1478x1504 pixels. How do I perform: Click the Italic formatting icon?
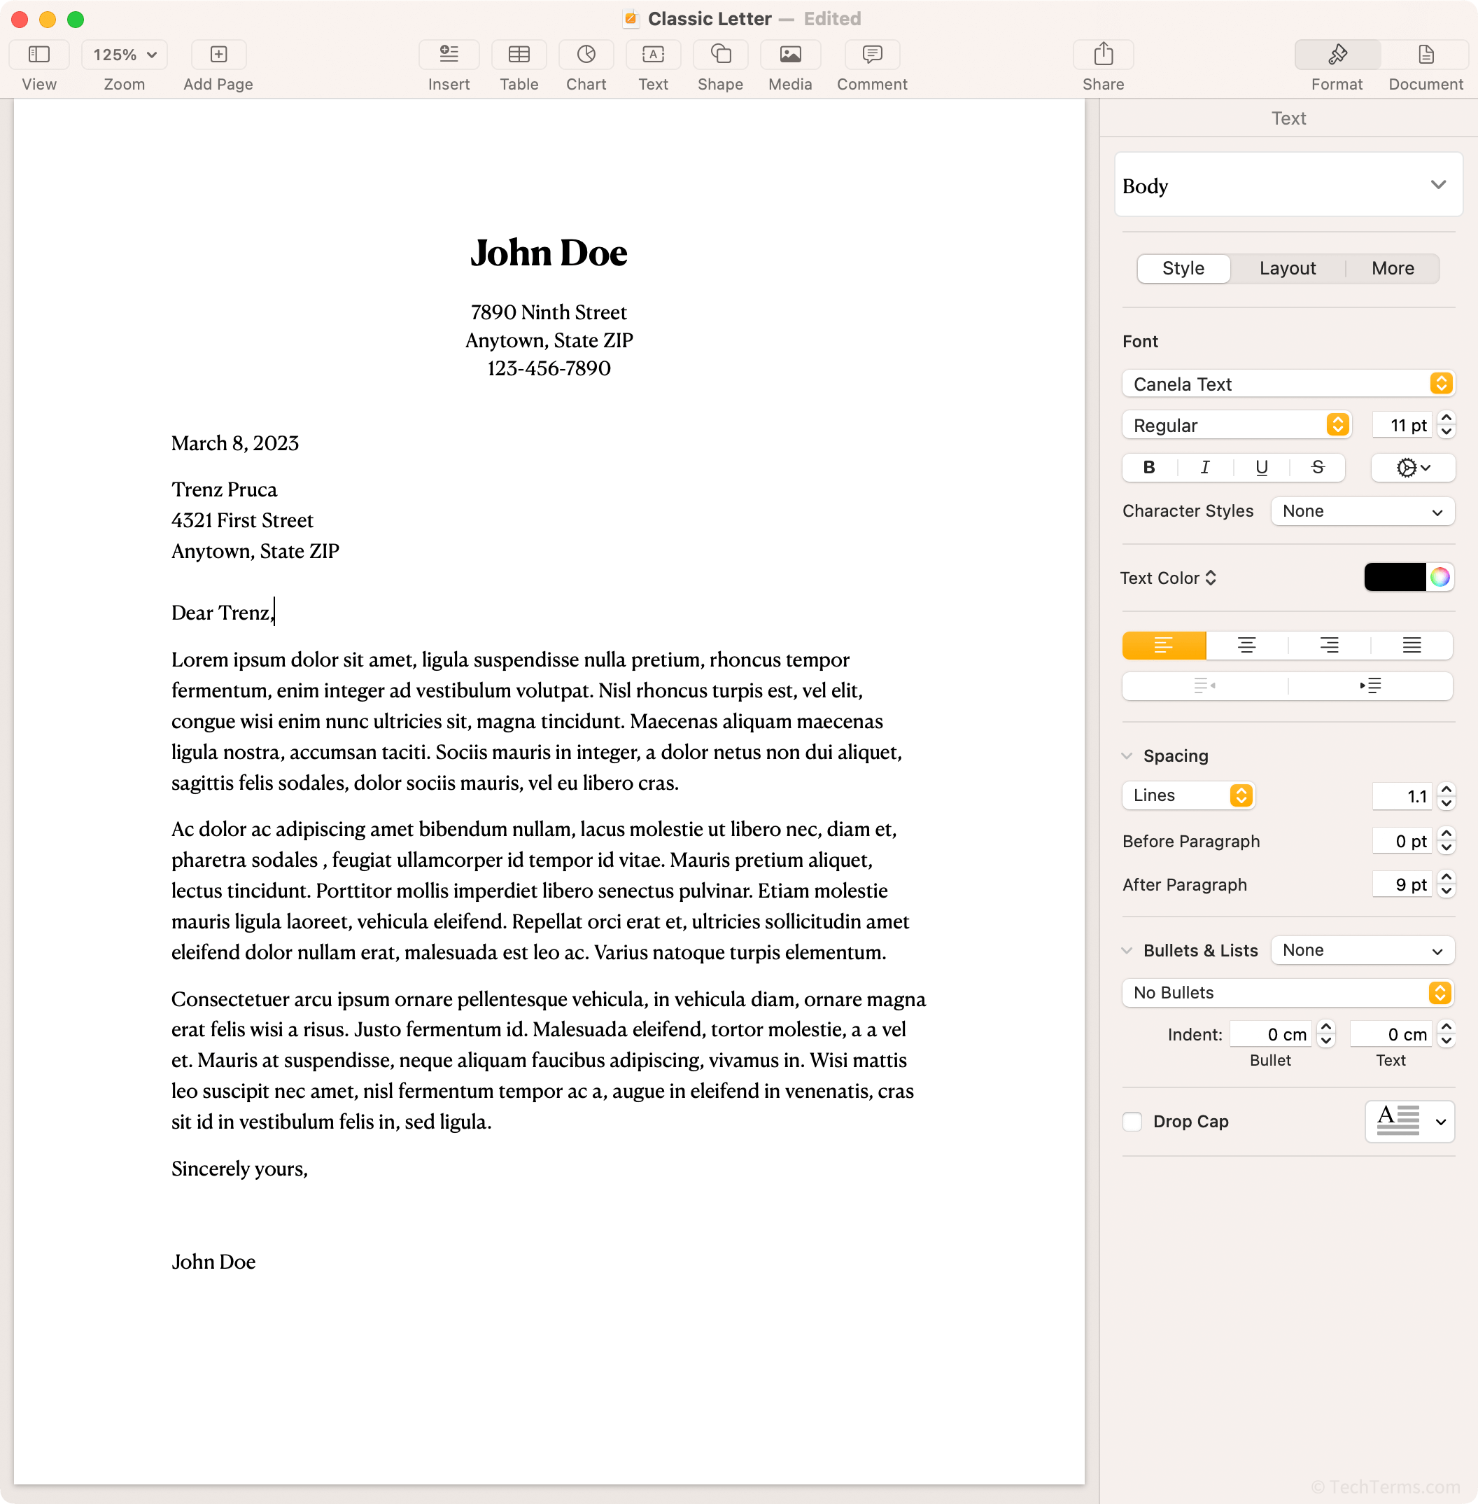tap(1204, 467)
